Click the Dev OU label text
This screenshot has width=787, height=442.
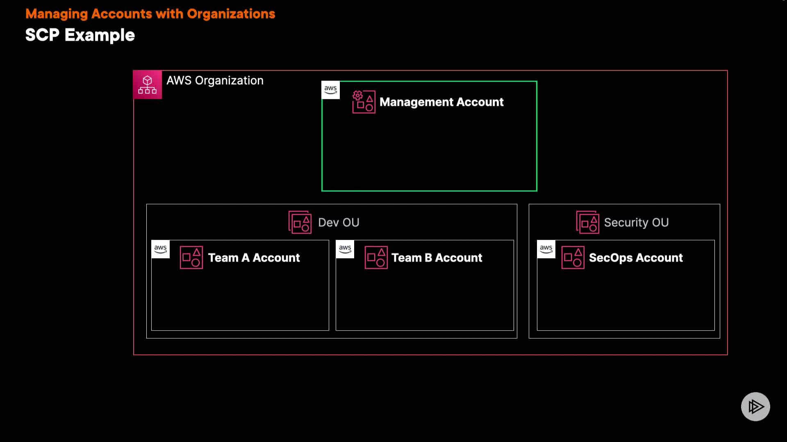[339, 223]
